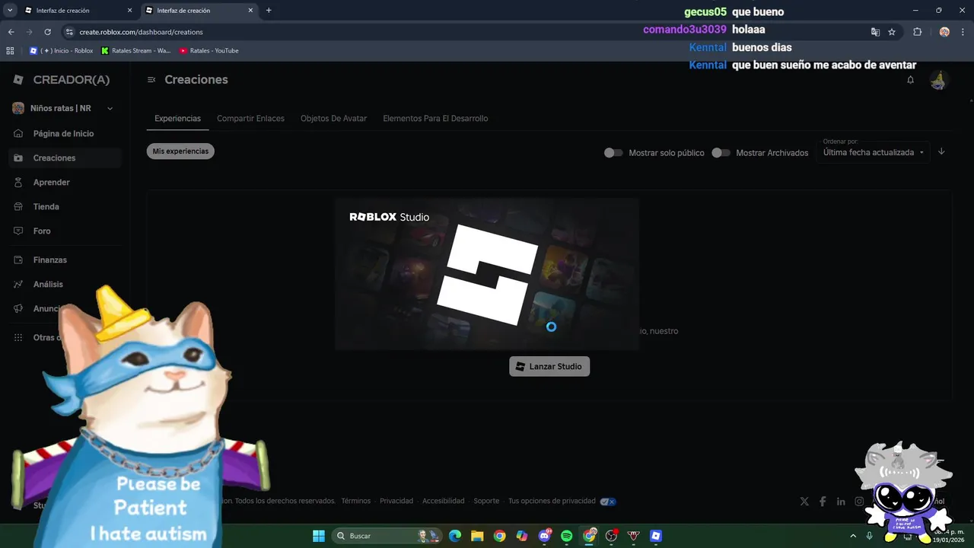Switch to the Compartir Enlaces tab
This screenshot has height=548, width=974.
[250, 118]
